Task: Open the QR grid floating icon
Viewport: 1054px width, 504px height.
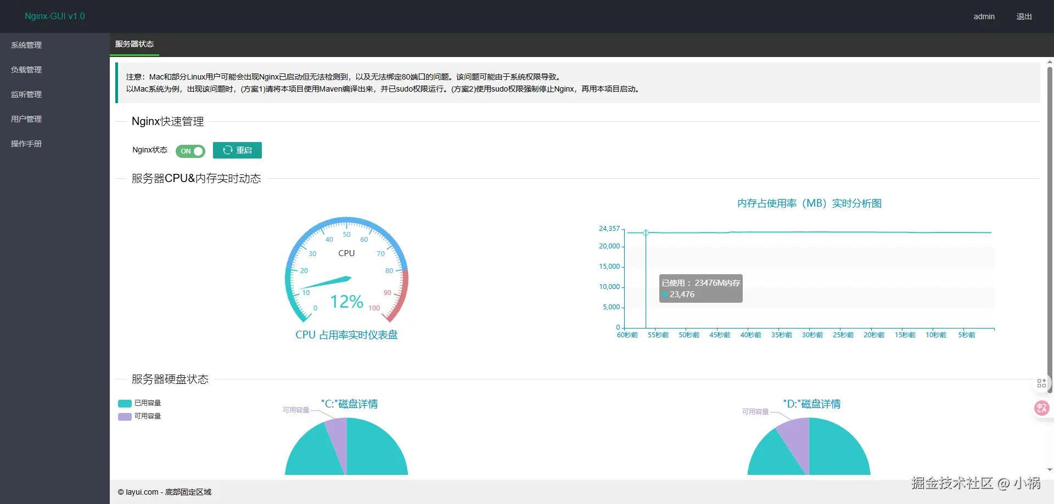Action: (1041, 383)
